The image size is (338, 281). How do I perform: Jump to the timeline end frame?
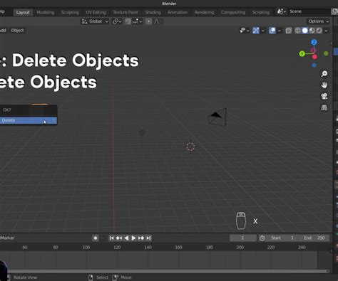tap(148, 238)
